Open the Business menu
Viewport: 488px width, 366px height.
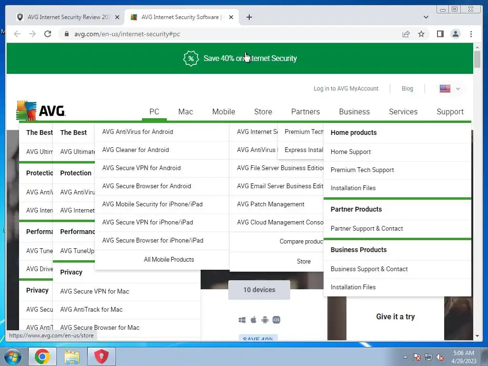[x=354, y=112]
